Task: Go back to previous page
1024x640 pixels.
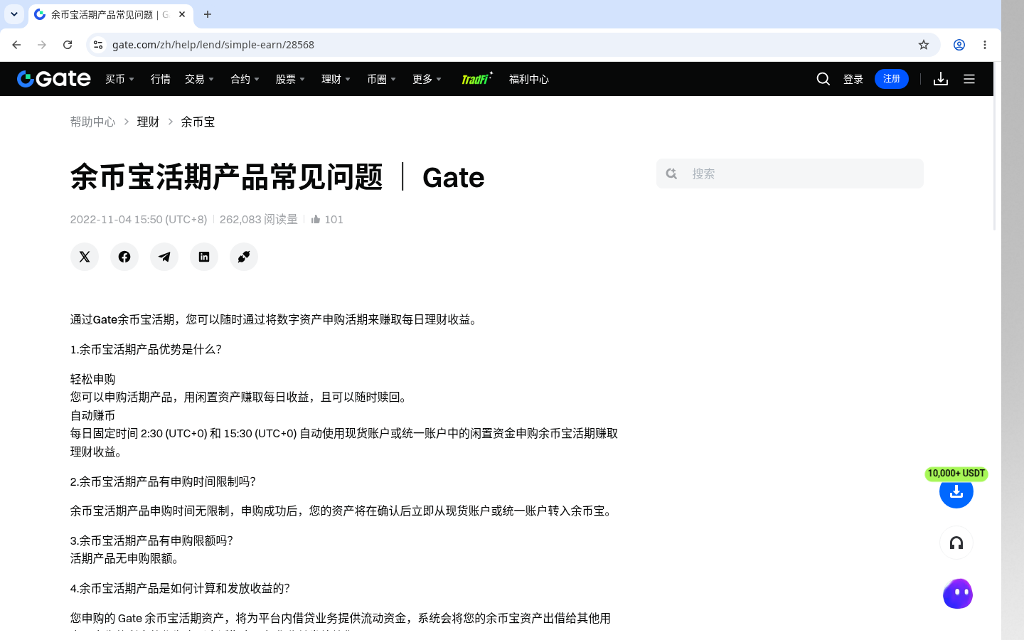Action: coord(16,45)
